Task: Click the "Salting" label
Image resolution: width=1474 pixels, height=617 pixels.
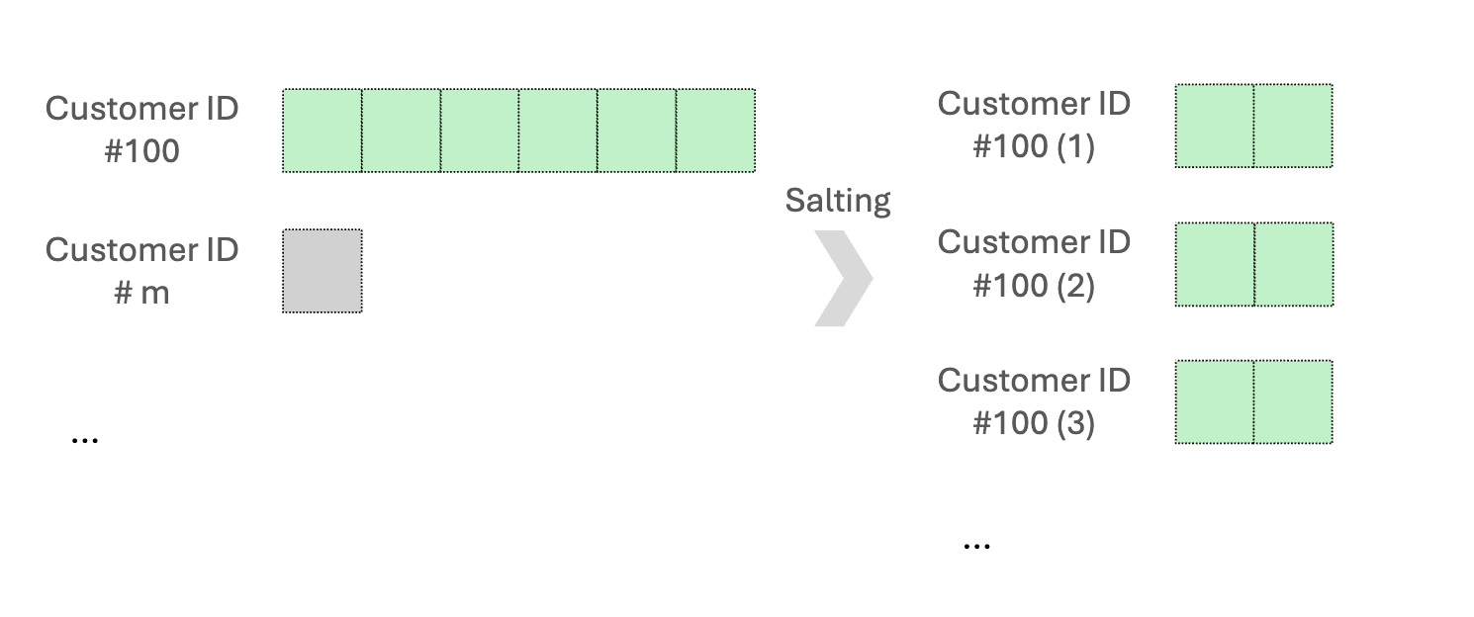Action: (x=838, y=201)
